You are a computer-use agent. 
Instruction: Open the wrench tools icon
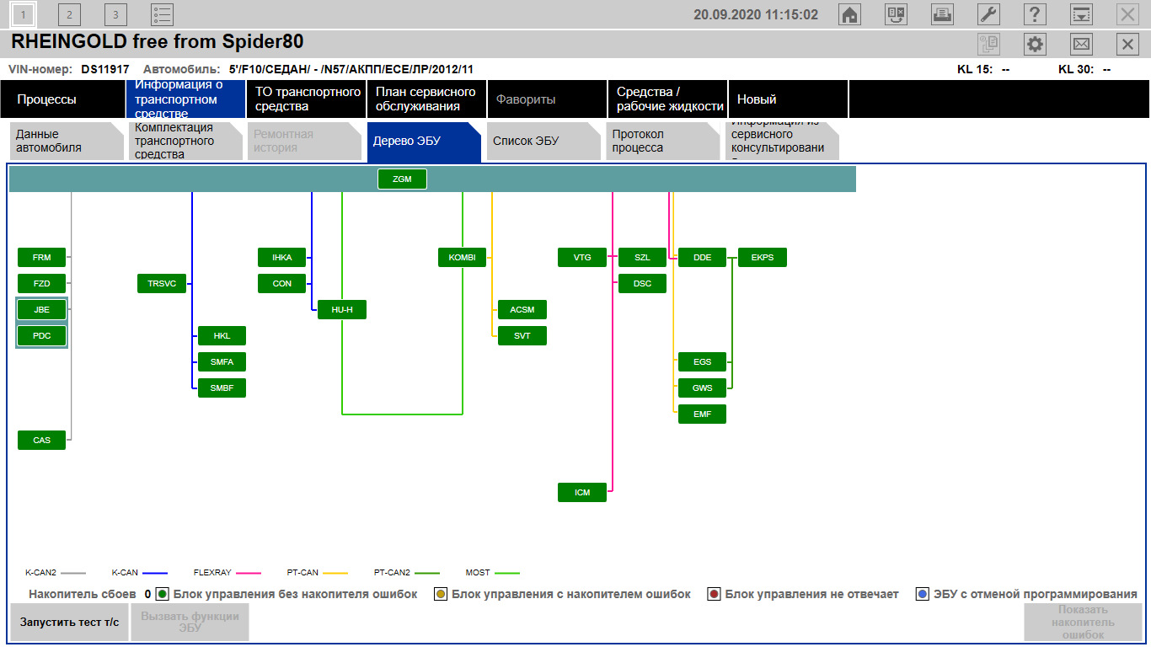click(x=988, y=14)
